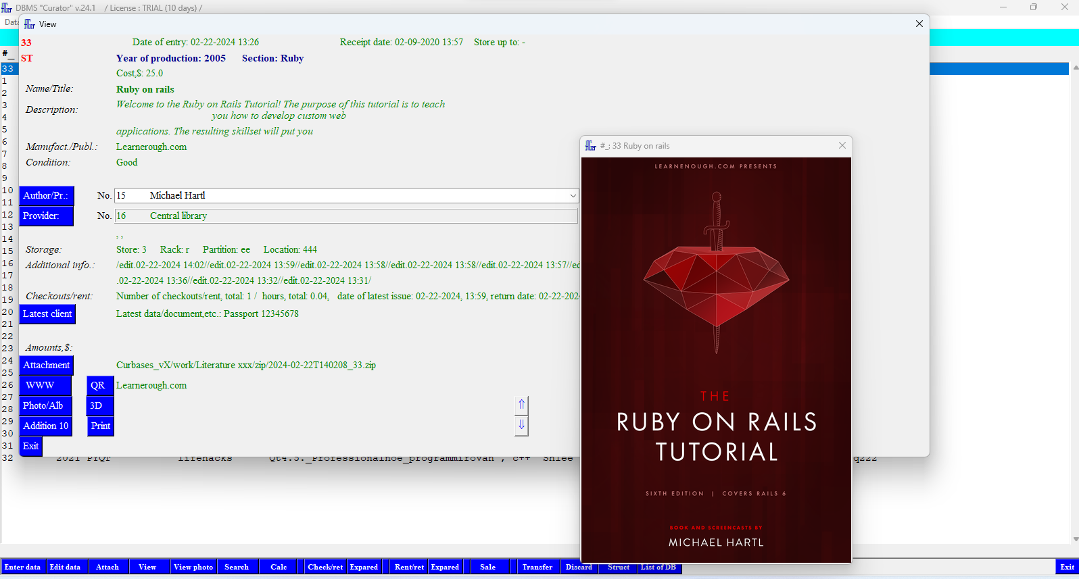Click the 'Cost,$: 25.0' value
1079x579 pixels.
139,74
